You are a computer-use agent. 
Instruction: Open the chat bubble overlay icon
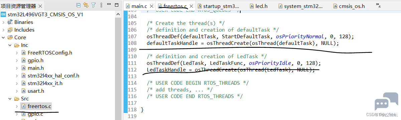pyautogui.click(x=386, y=102)
